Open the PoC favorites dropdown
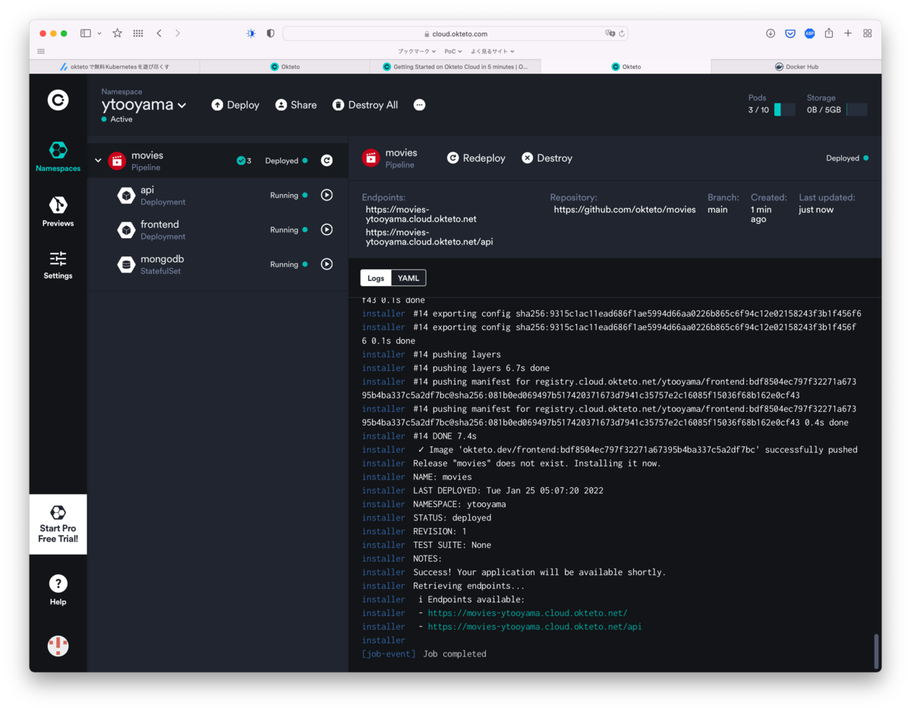Screen dimensions: 911x711 (x=453, y=52)
